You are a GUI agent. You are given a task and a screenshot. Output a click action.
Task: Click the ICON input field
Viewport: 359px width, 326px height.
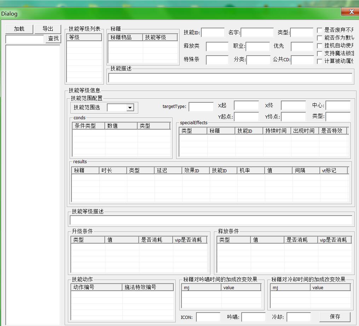[x=208, y=317]
